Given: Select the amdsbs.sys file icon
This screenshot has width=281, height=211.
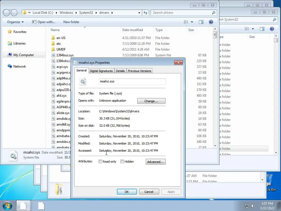Looking at the screenshot, I should [x=53, y=142].
